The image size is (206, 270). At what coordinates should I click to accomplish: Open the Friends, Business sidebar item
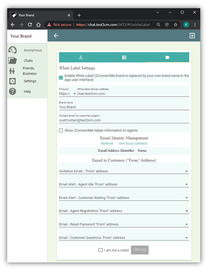click(29, 71)
